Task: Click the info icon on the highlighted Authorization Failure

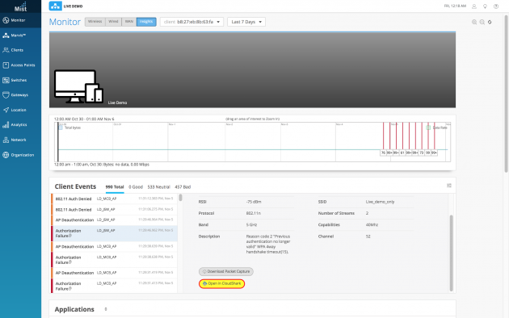Action: [x=69, y=236]
